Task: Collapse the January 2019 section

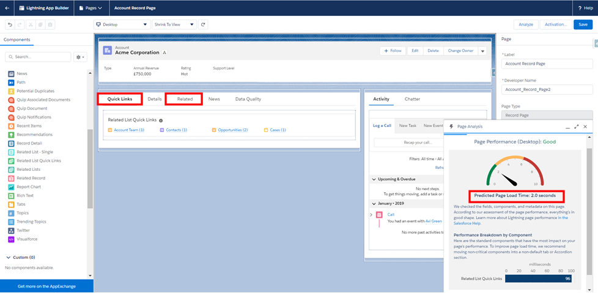Action: [x=374, y=204]
